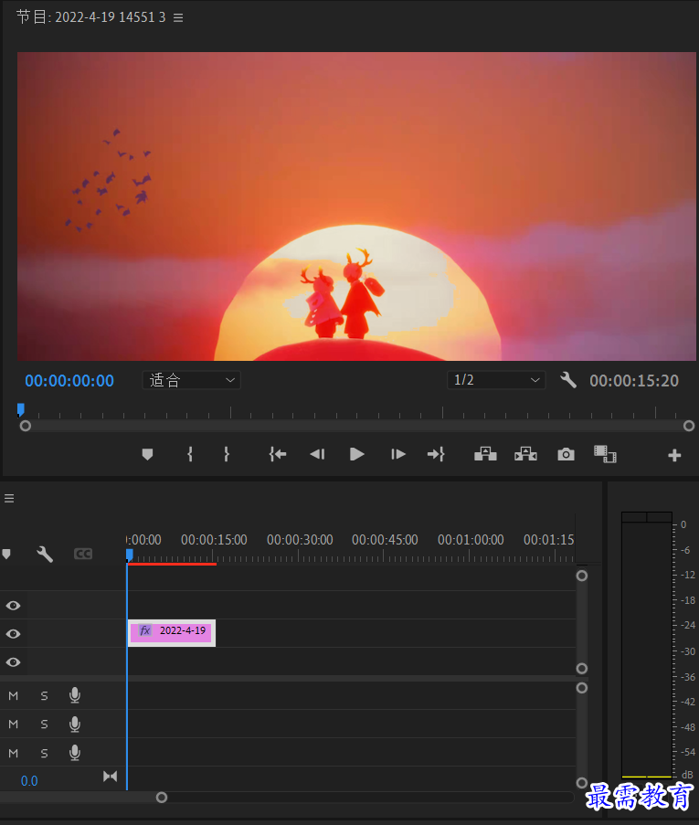
Task: Click the left channel of the audio meter
Action: pyautogui.click(x=634, y=650)
